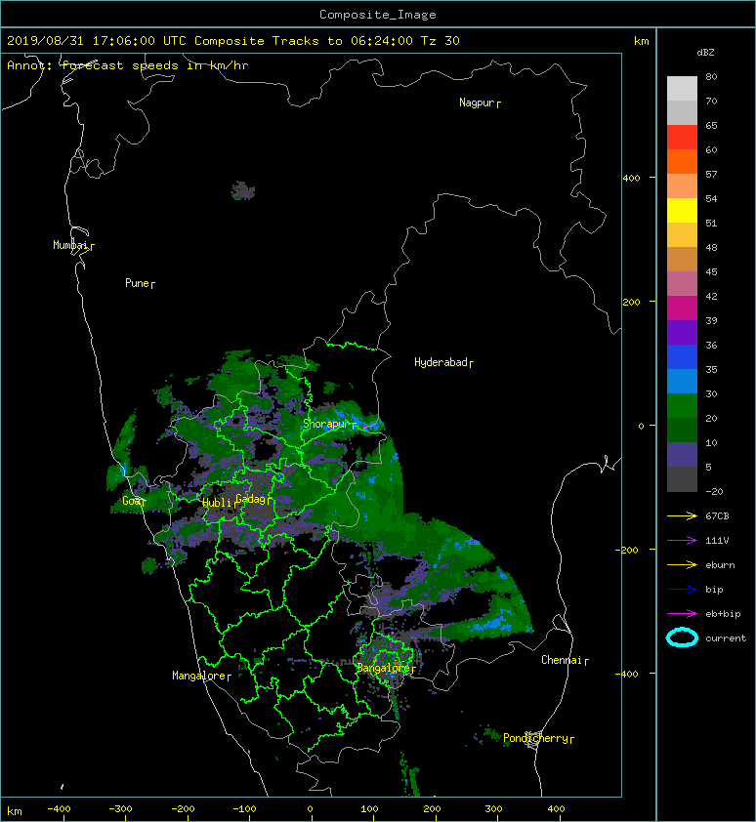Click the magenta eb+bip arrow icon
The image size is (756, 822).
pyautogui.click(x=682, y=614)
